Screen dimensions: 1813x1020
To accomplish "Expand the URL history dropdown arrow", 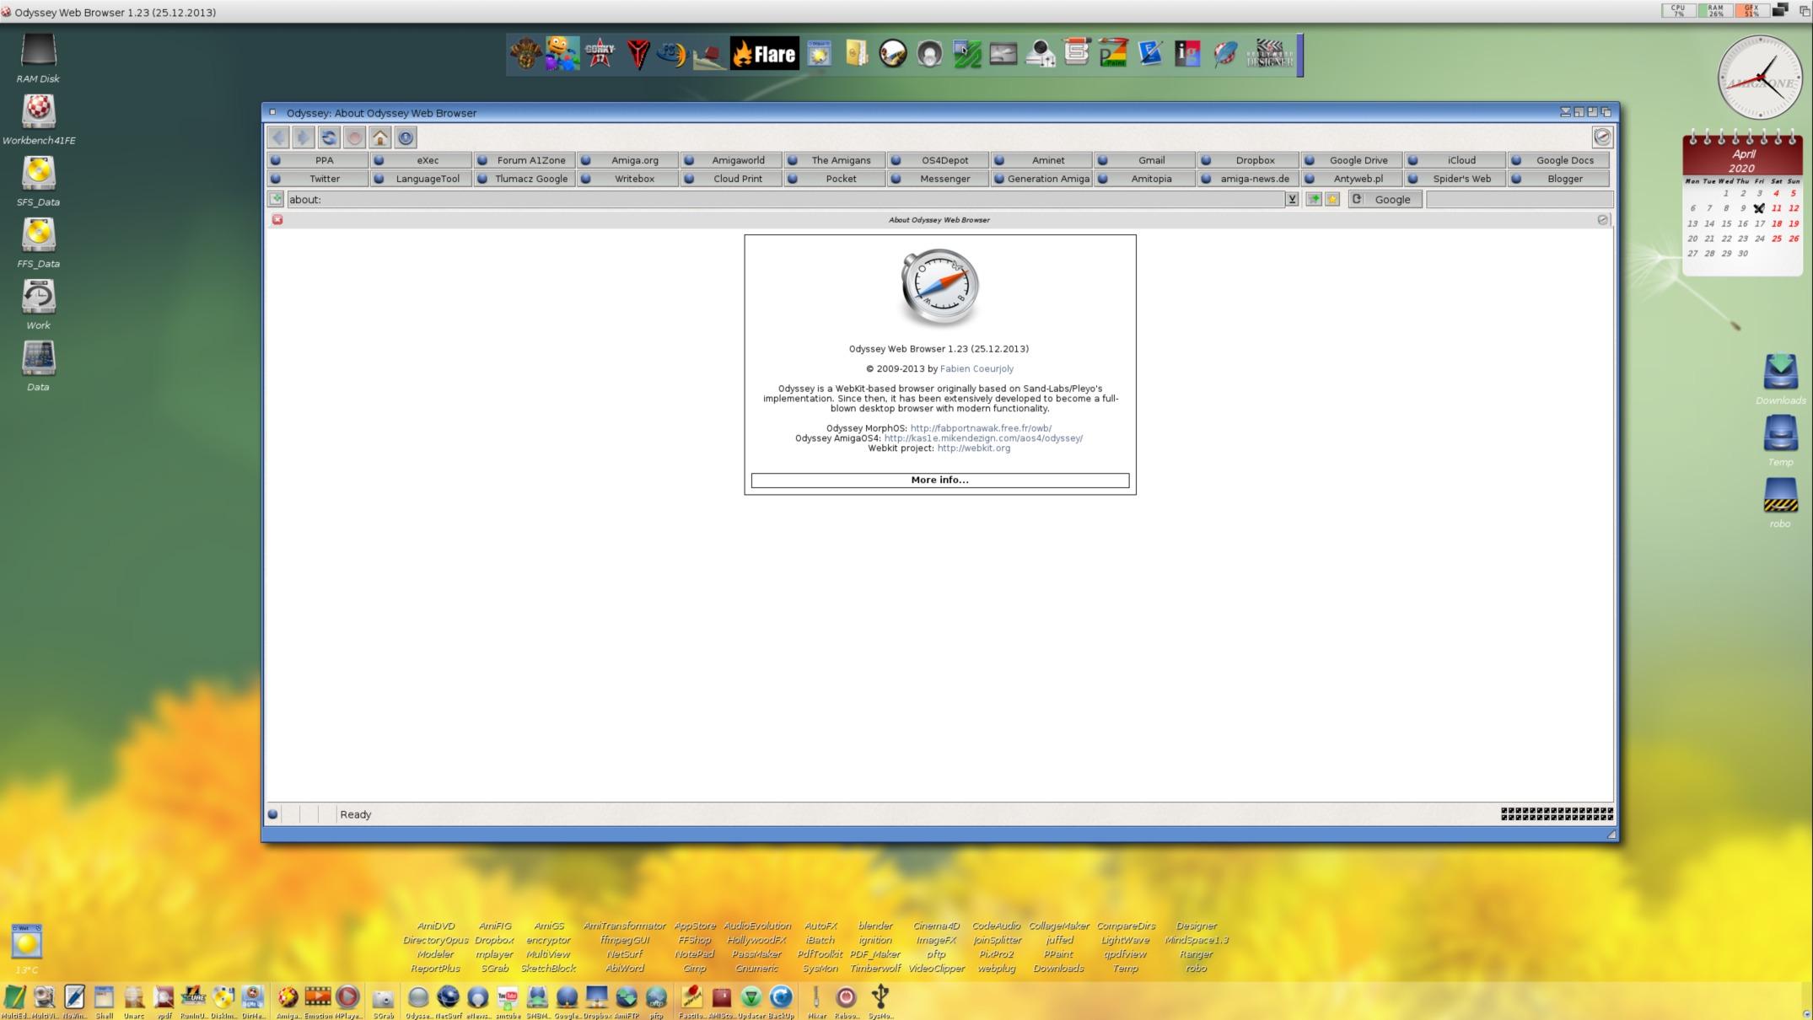I will coord(1291,200).
